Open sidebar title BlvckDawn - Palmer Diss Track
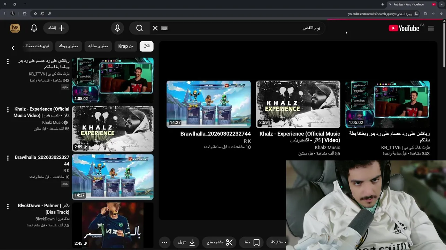 coord(44,209)
